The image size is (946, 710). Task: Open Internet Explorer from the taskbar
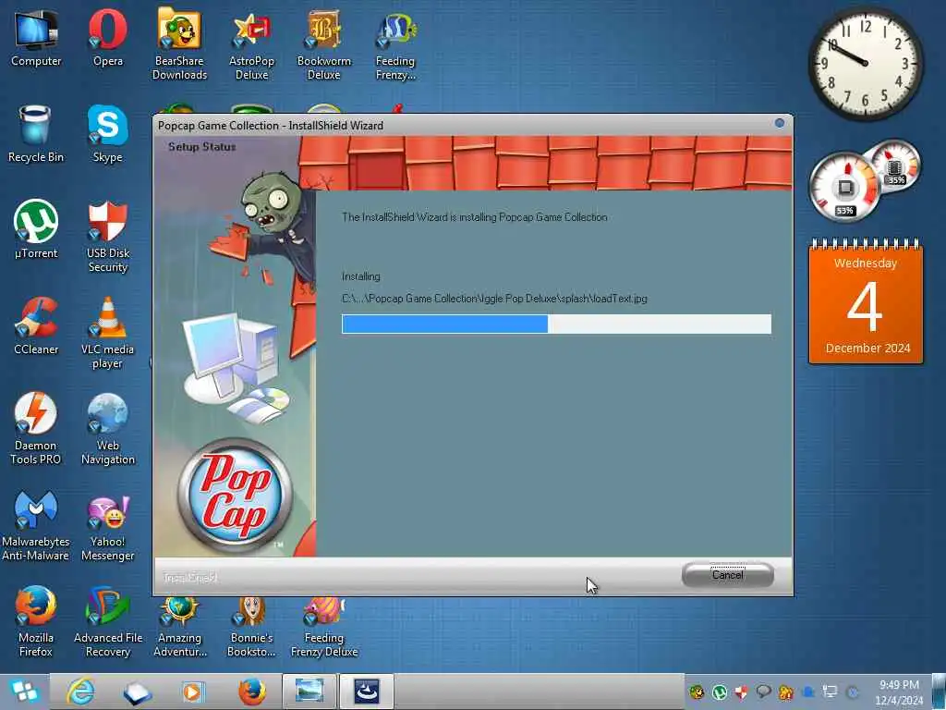[x=80, y=692]
